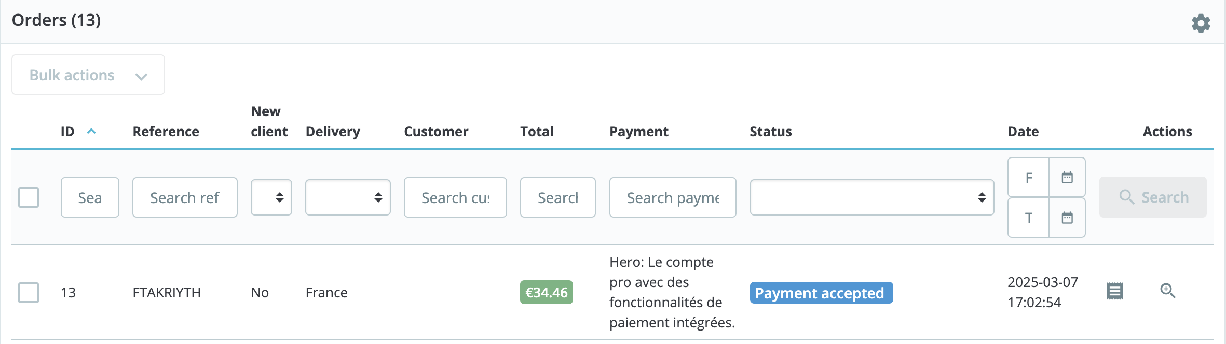1226x344 pixels.
Task: Expand the Bulk actions dropdown
Action: (88, 75)
